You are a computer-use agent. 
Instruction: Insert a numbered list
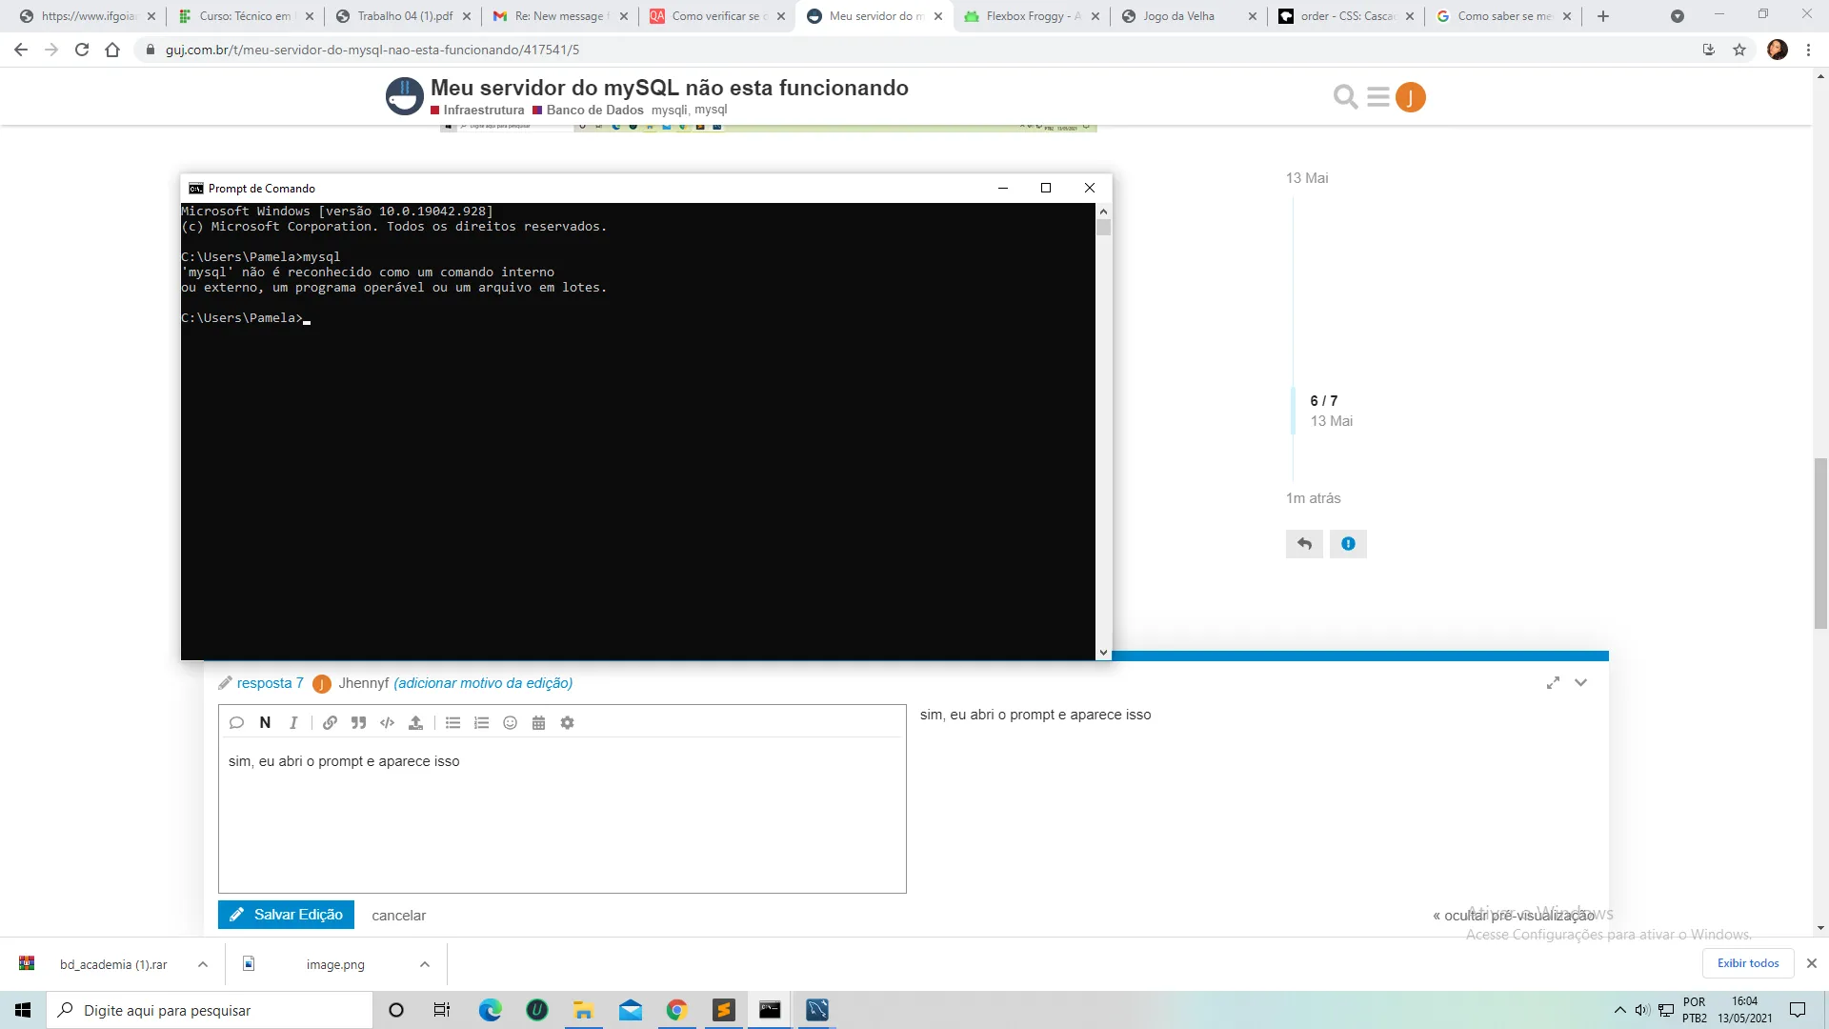(482, 723)
